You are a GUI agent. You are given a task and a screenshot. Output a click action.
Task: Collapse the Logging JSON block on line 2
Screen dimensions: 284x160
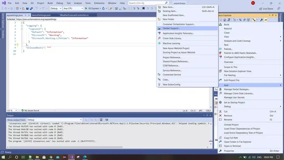(x=22, y=26)
